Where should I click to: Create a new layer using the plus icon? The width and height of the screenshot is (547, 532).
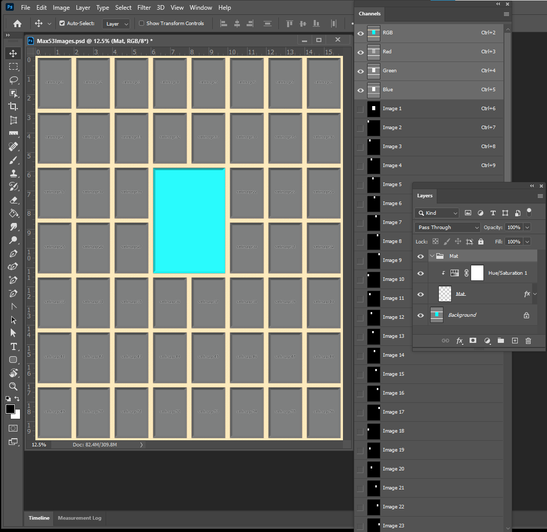pyautogui.click(x=515, y=341)
